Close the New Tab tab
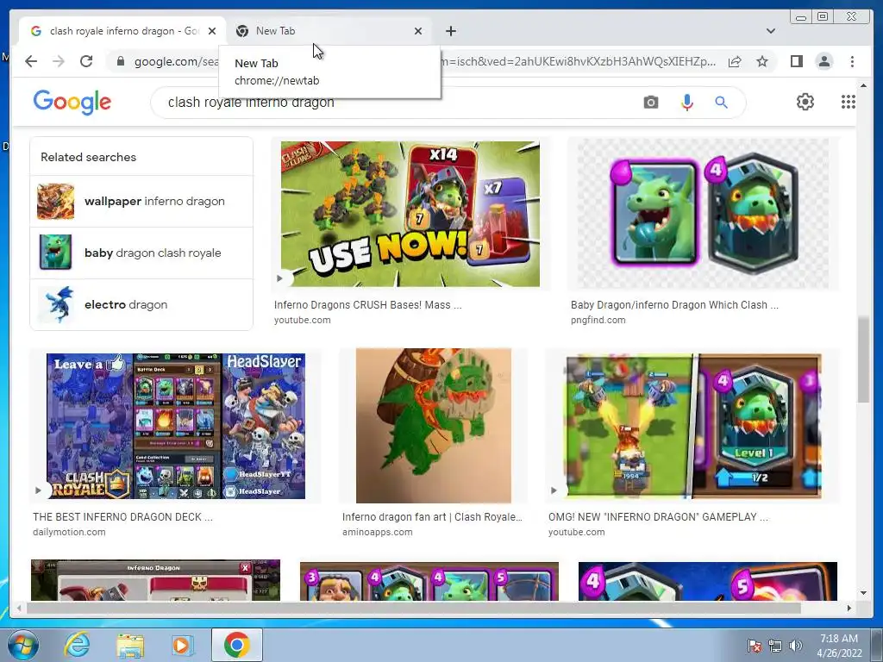Viewport: 883px width, 662px height. tap(418, 31)
